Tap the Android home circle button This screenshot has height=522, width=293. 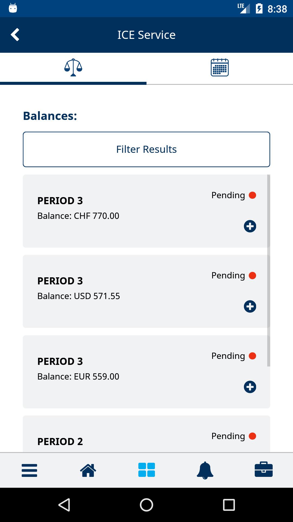(146, 505)
